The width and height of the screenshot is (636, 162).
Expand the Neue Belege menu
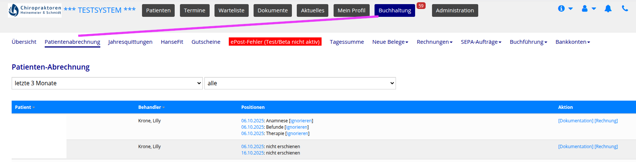[390, 42]
